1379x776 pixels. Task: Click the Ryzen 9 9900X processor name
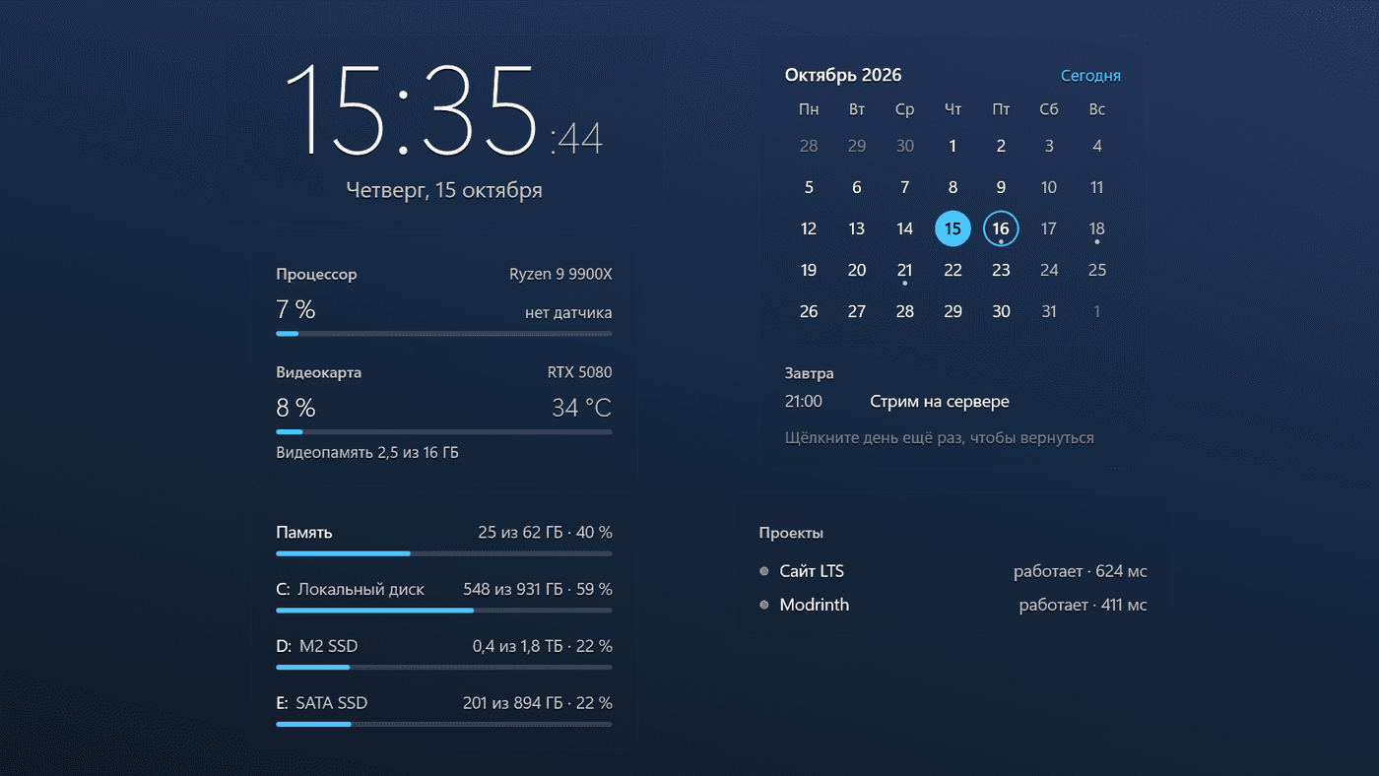pos(560,274)
